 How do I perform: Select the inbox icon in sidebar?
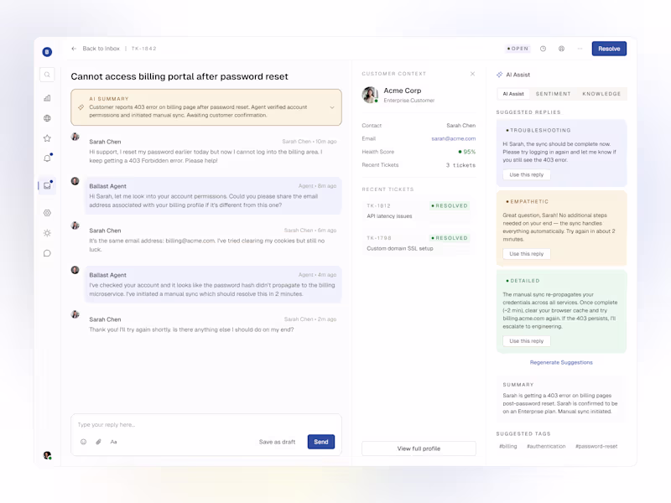point(48,185)
